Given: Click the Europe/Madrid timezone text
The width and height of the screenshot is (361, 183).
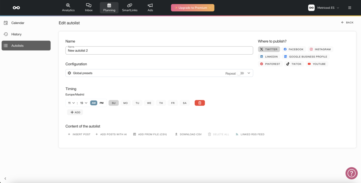Looking at the screenshot, I should [75, 94].
